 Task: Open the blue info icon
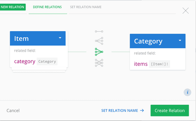(x=187, y=92)
